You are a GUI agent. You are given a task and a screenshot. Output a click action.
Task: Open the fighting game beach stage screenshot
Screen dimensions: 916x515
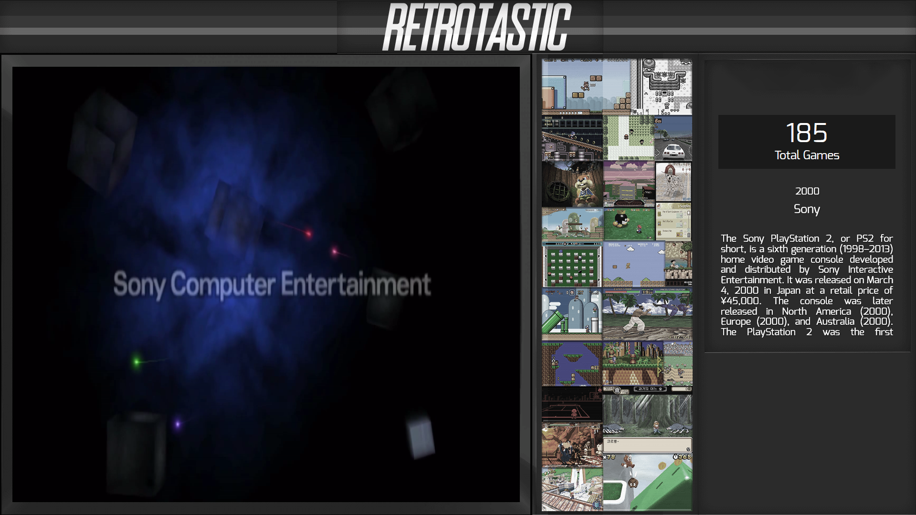pos(647,314)
